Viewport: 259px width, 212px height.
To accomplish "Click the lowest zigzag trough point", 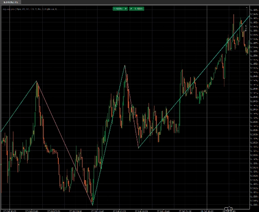I will tap(92, 204).
